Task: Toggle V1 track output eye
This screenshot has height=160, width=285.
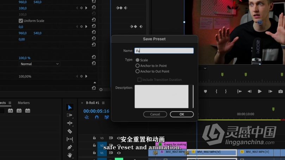Action: (x=119, y=153)
